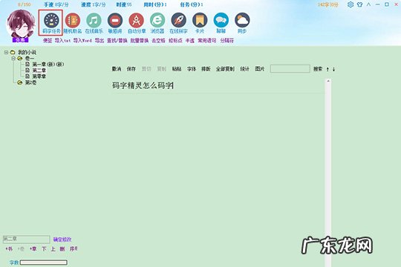Open 常用语句 common phrases
This screenshot has width=401, height=267.
click(x=207, y=41)
